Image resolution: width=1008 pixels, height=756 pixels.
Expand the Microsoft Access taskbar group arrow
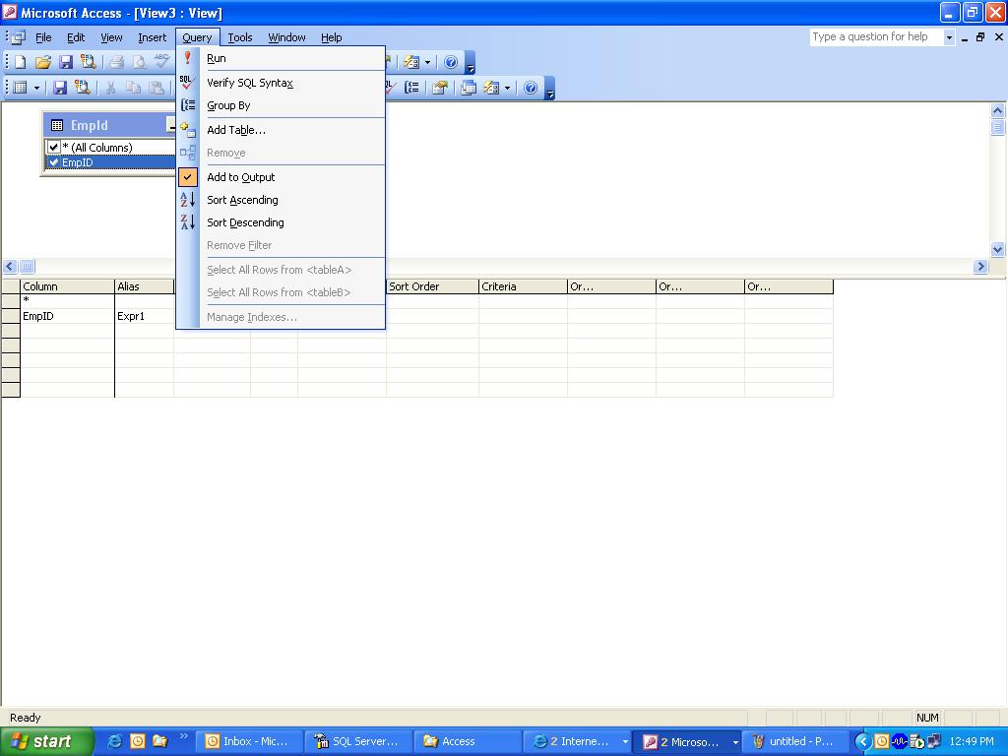click(x=735, y=741)
